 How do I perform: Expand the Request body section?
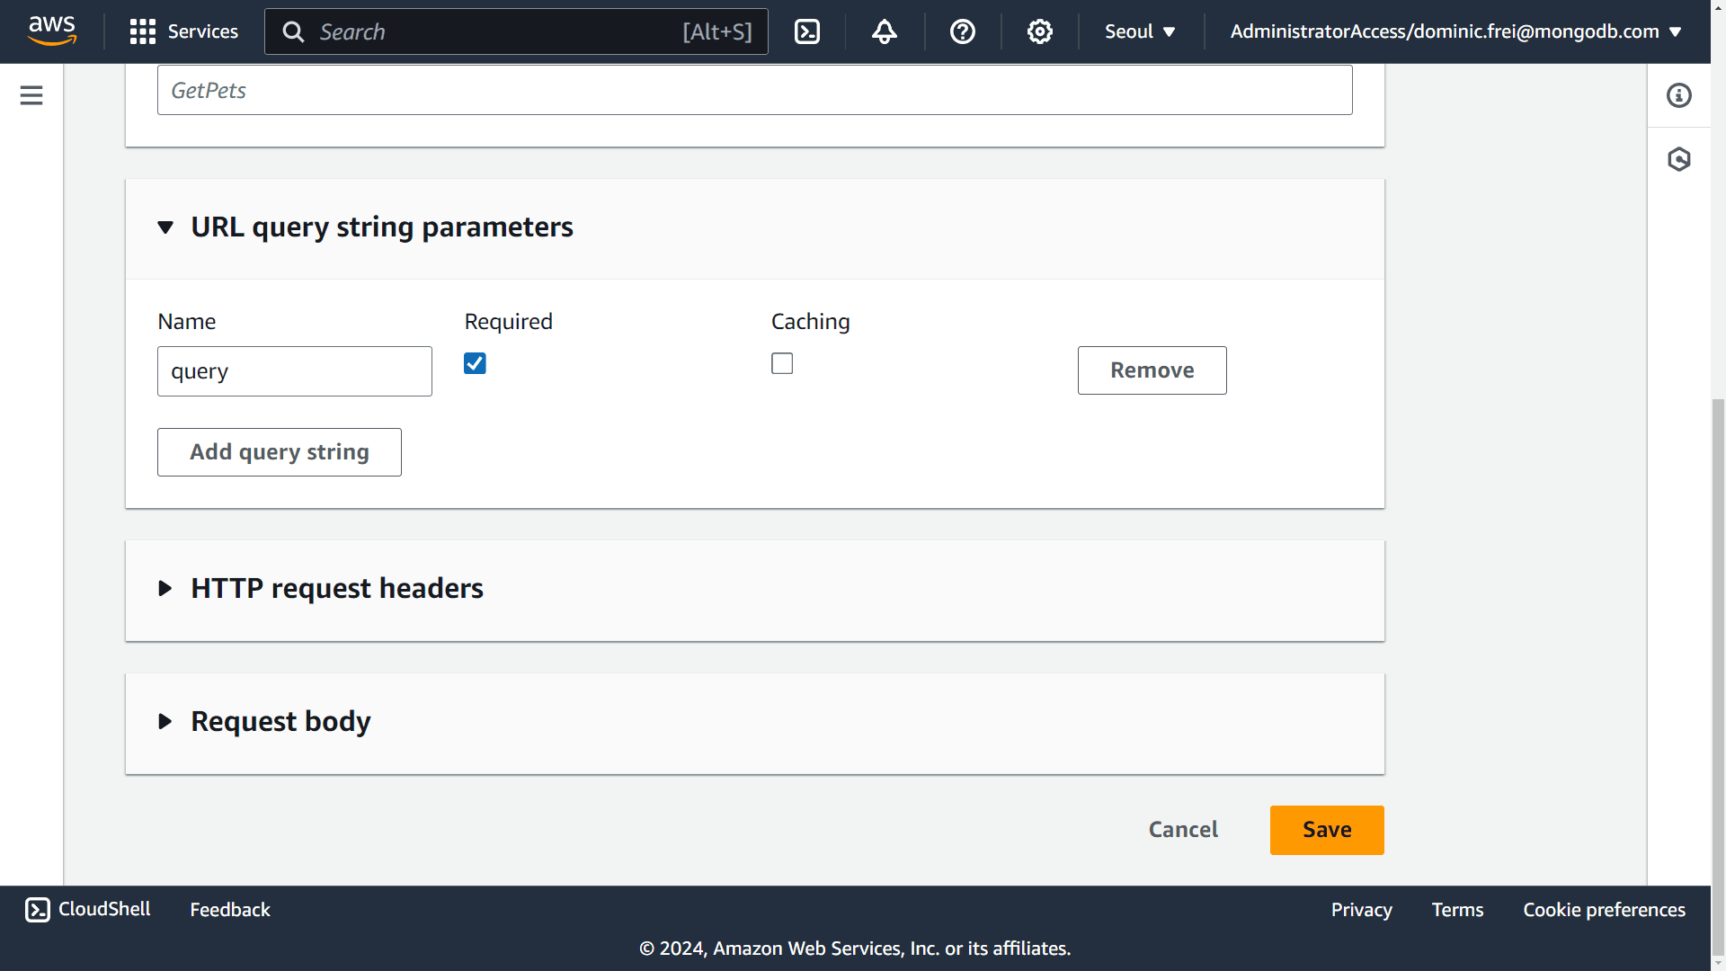pos(165,719)
